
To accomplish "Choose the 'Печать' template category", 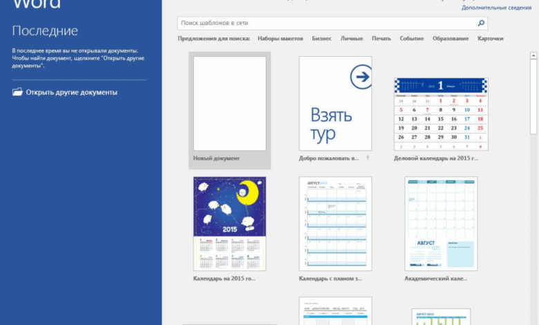I will (381, 39).
